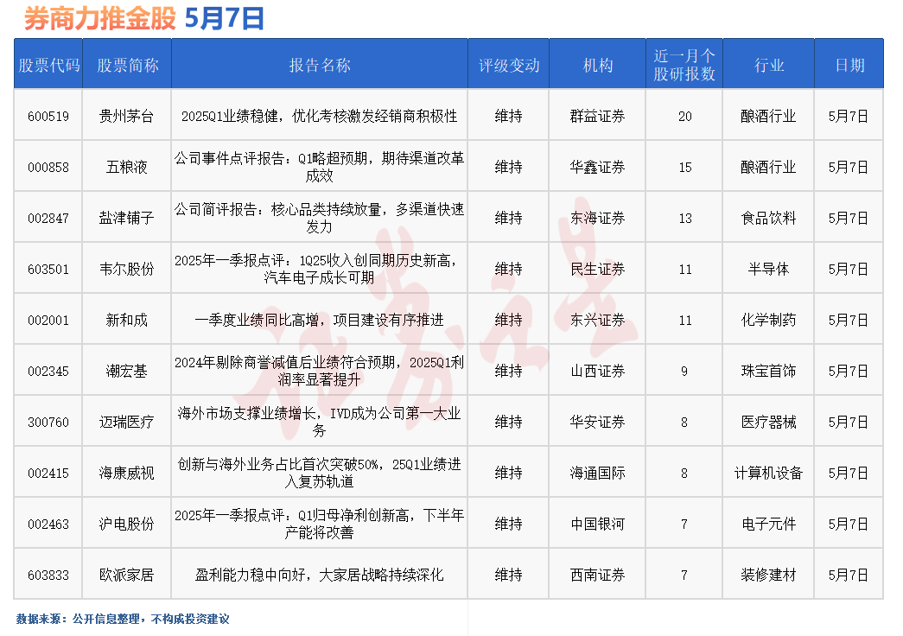The width and height of the screenshot is (903, 636).
Task: Select stock name 欧派家居
Action: point(127,576)
